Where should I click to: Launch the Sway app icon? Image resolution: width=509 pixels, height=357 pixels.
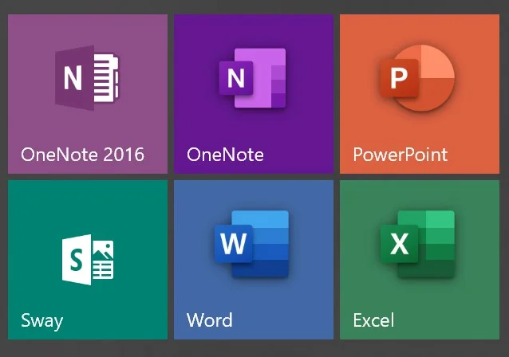[88, 260]
